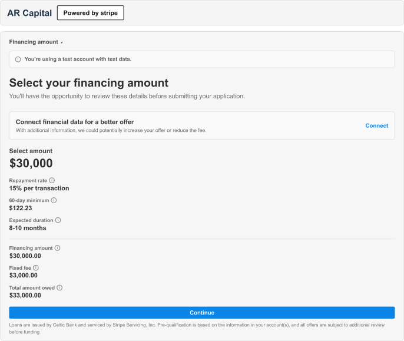Click the 'Connect financial data for a better offer' heading
The image size is (404, 341).
click(x=75, y=122)
